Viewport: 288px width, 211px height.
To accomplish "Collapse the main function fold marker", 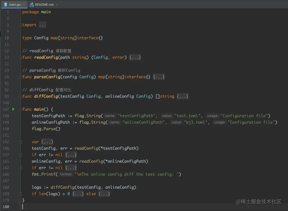I will pos(20,109).
